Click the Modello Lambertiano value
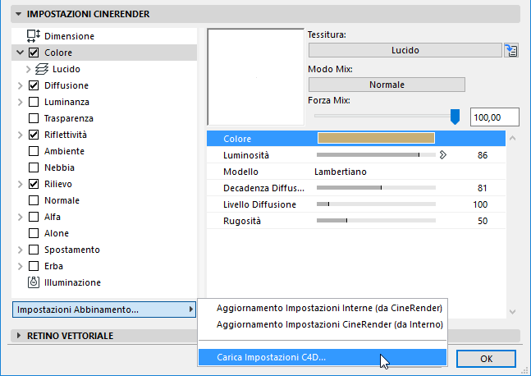The image size is (531, 376). 341,172
